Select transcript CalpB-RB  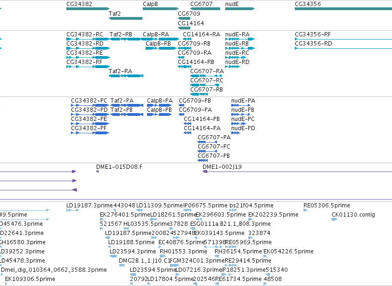click(158, 44)
